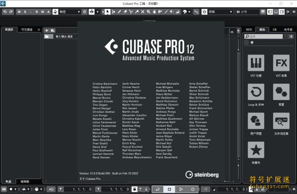Click the Stop transport button

tap(169, 189)
